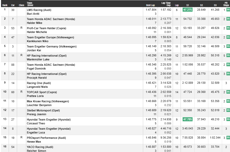Click the IN badge for Proczyk Harald
230x152 pixels.
tap(228, 74)
